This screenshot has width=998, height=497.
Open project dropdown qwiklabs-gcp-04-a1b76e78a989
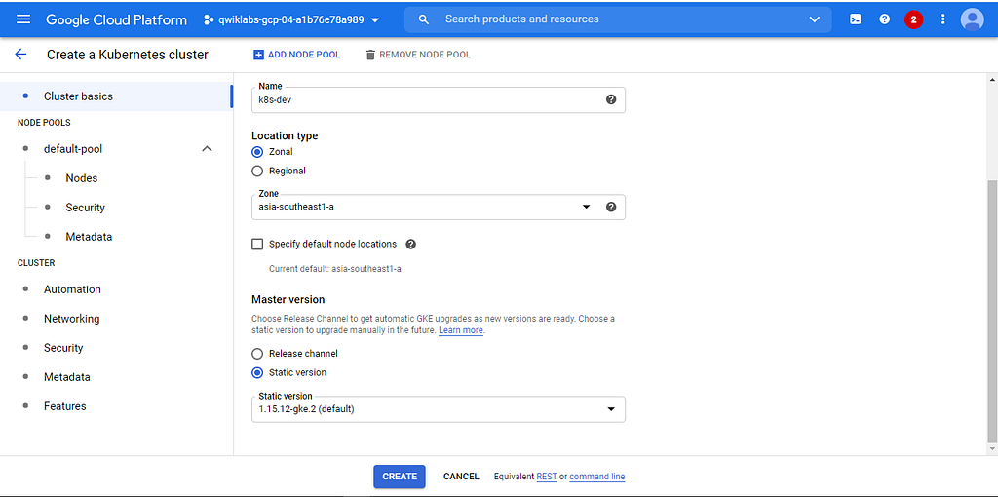(x=291, y=19)
